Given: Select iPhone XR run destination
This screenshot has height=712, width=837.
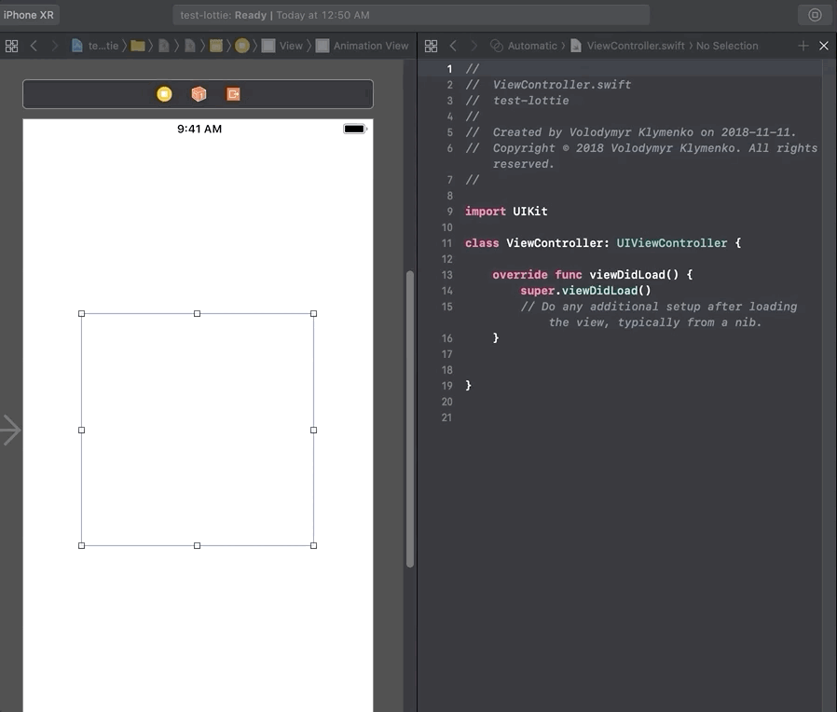Looking at the screenshot, I should click(29, 15).
